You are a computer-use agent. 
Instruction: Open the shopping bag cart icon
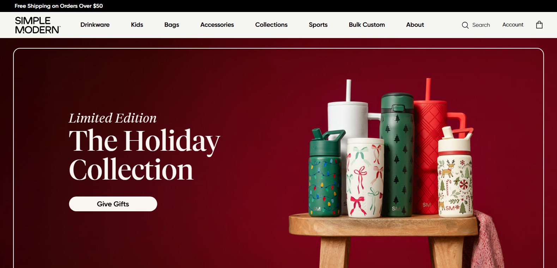pyautogui.click(x=539, y=25)
